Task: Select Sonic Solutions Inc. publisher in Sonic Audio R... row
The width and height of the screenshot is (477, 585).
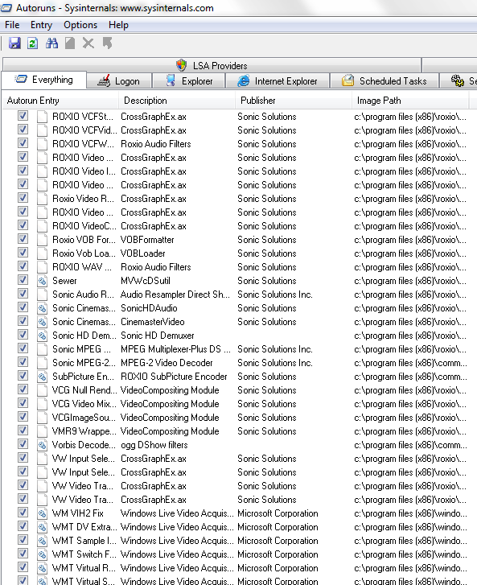Action: (x=275, y=295)
